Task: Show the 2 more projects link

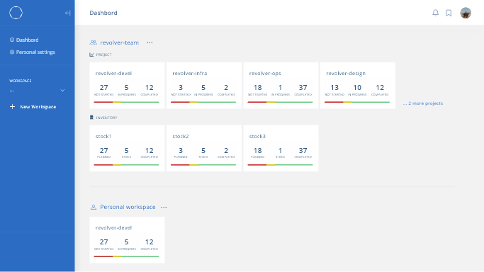Action: click(x=423, y=103)
